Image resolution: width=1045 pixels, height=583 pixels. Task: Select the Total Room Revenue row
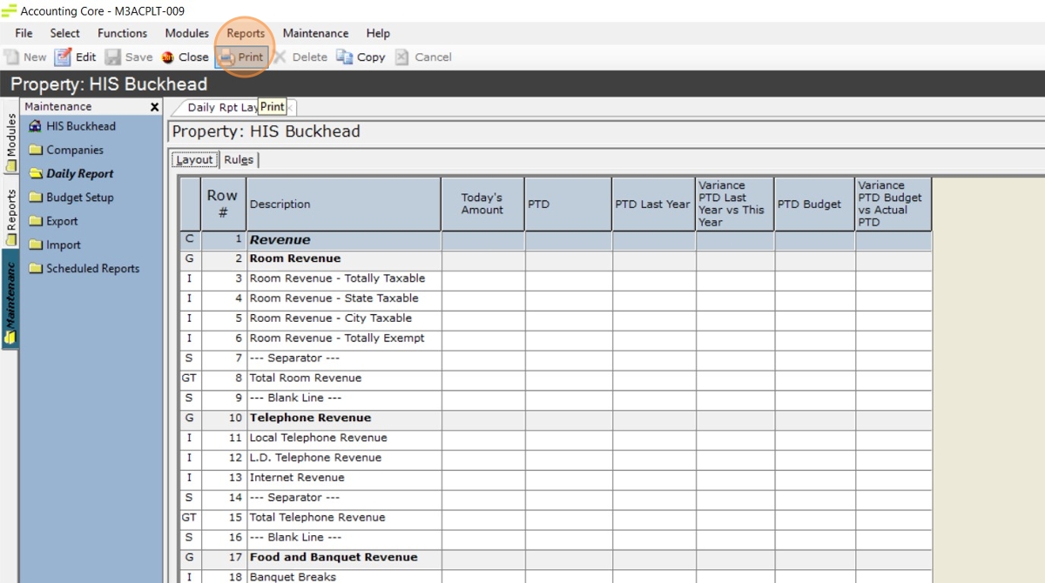click(305, 379)
